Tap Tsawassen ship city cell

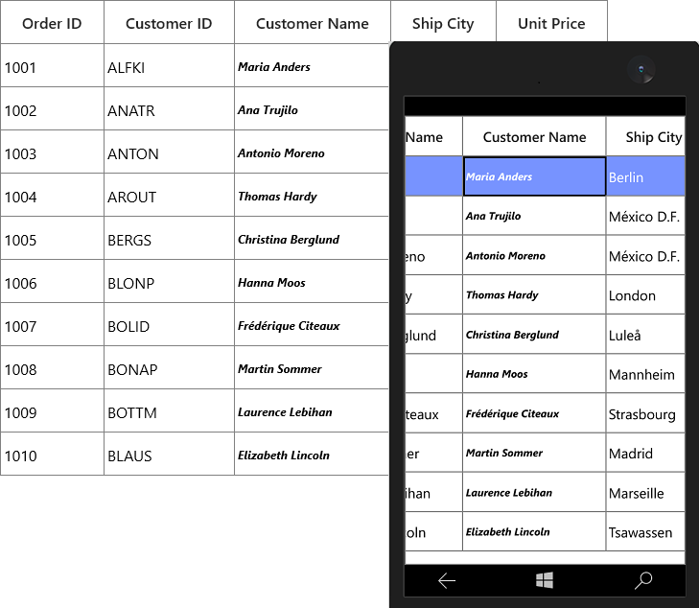(x=646, y=532)
